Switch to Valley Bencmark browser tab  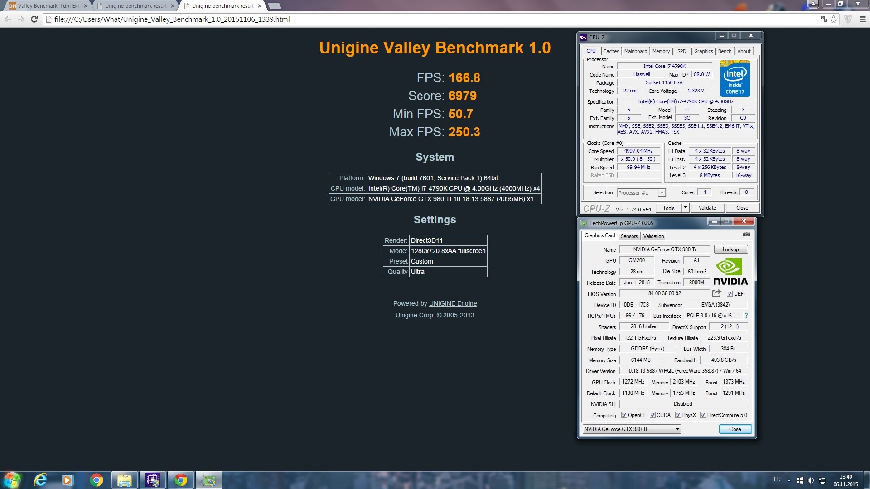pyautogui.click(x=48, y=6)
